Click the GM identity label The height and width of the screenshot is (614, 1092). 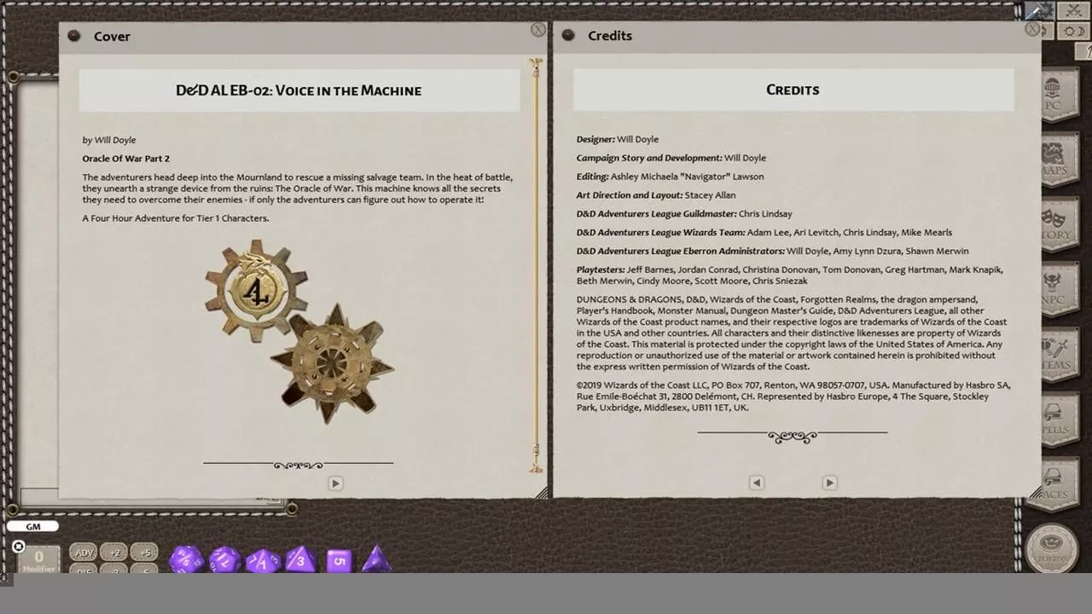point(33,527)
